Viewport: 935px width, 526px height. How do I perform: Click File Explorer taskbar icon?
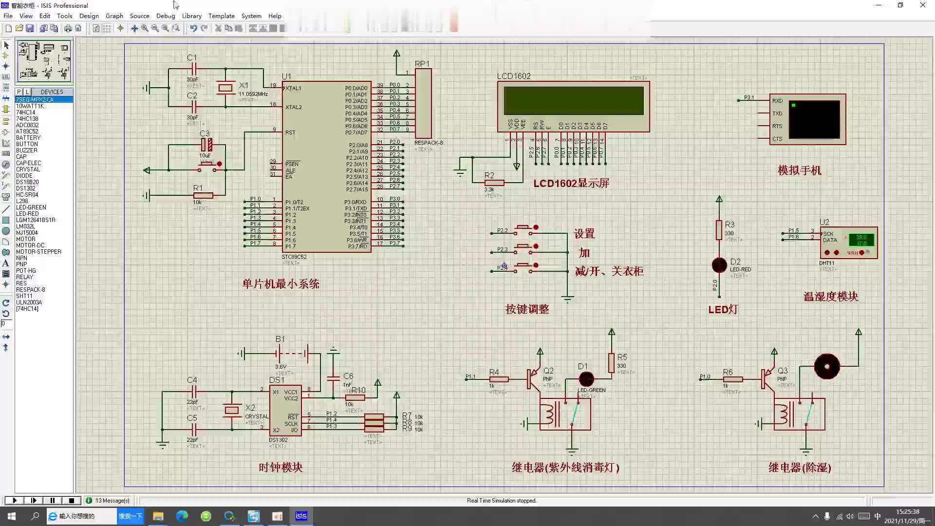click(158, 516)
